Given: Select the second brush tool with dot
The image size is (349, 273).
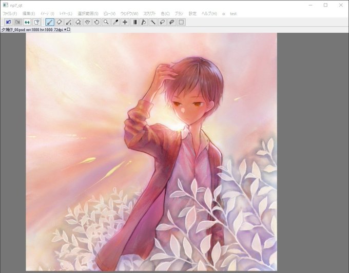Looking at the screenshot, I should [x=69, y=22].
